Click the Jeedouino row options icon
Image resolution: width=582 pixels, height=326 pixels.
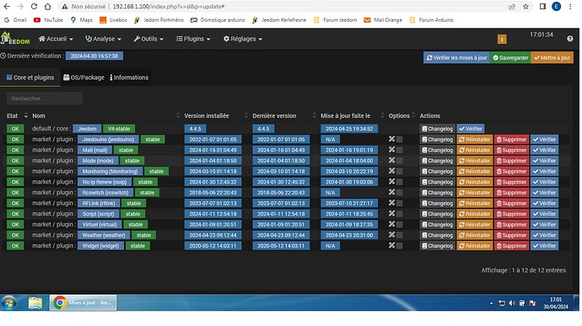tap(391, 139)
